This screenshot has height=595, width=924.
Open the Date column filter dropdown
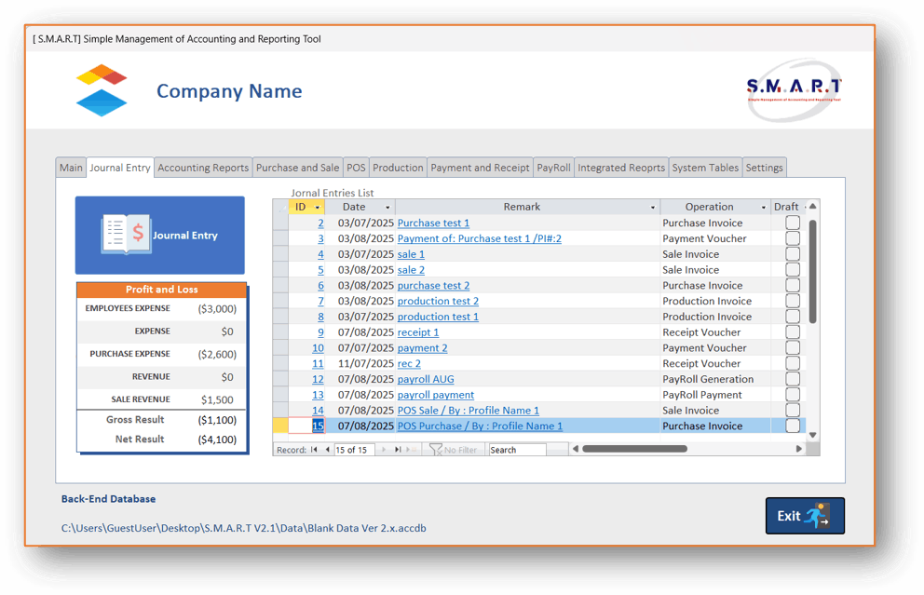(x=387, y=208)
